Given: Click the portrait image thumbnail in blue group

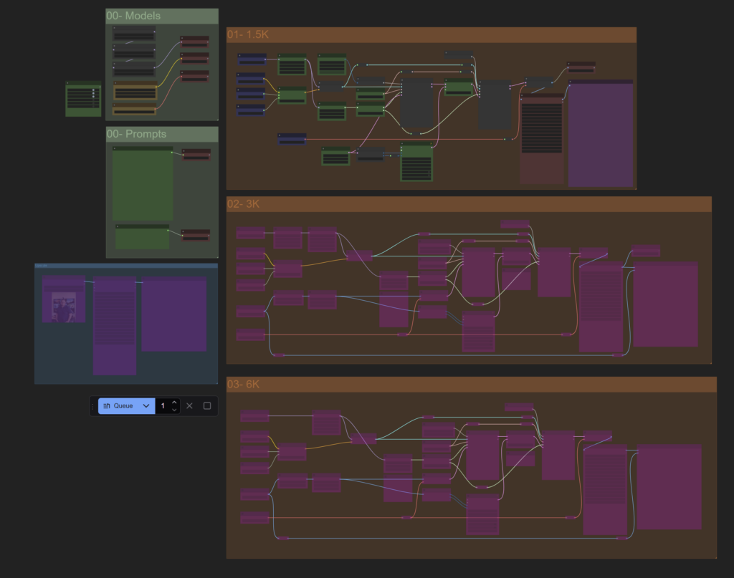Looking at the screenshot, I should tap(64, 309).
